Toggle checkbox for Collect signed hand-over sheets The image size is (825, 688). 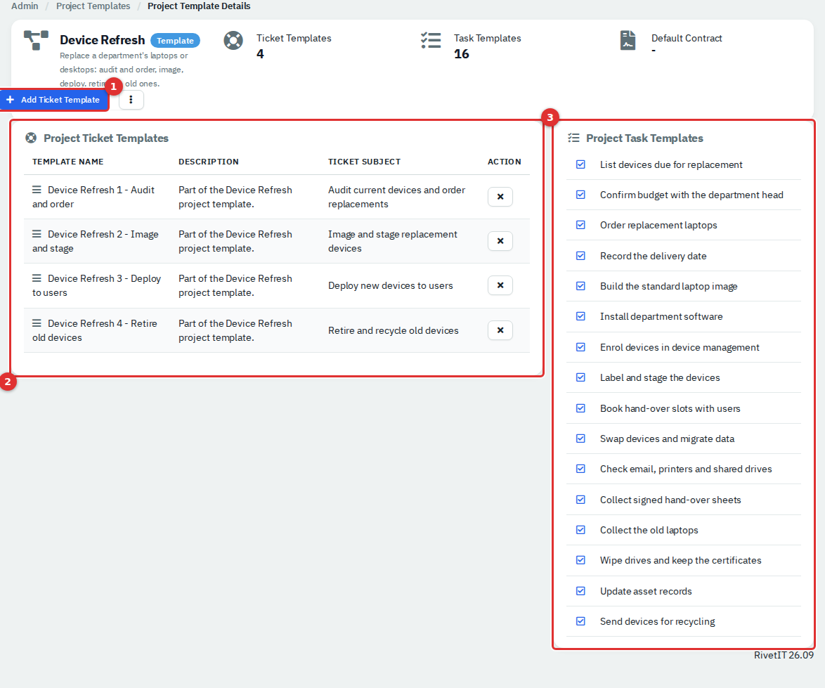tap(581, 500)
